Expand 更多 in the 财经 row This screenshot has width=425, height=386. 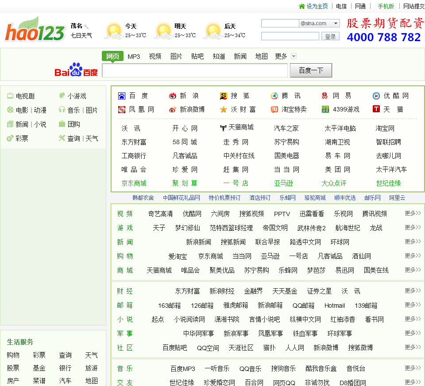tap(413, 291)
